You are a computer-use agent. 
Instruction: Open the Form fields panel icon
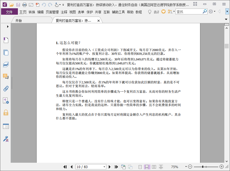pyautogui.click(x=6, y=126)
